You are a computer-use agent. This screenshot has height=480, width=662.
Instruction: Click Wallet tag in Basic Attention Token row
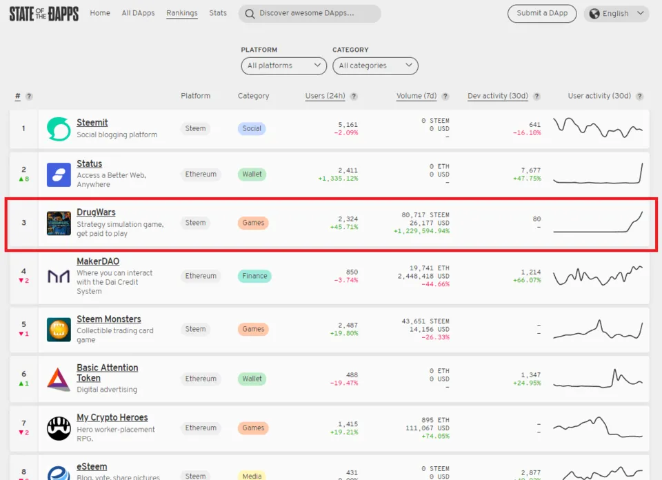click(252, 379)
